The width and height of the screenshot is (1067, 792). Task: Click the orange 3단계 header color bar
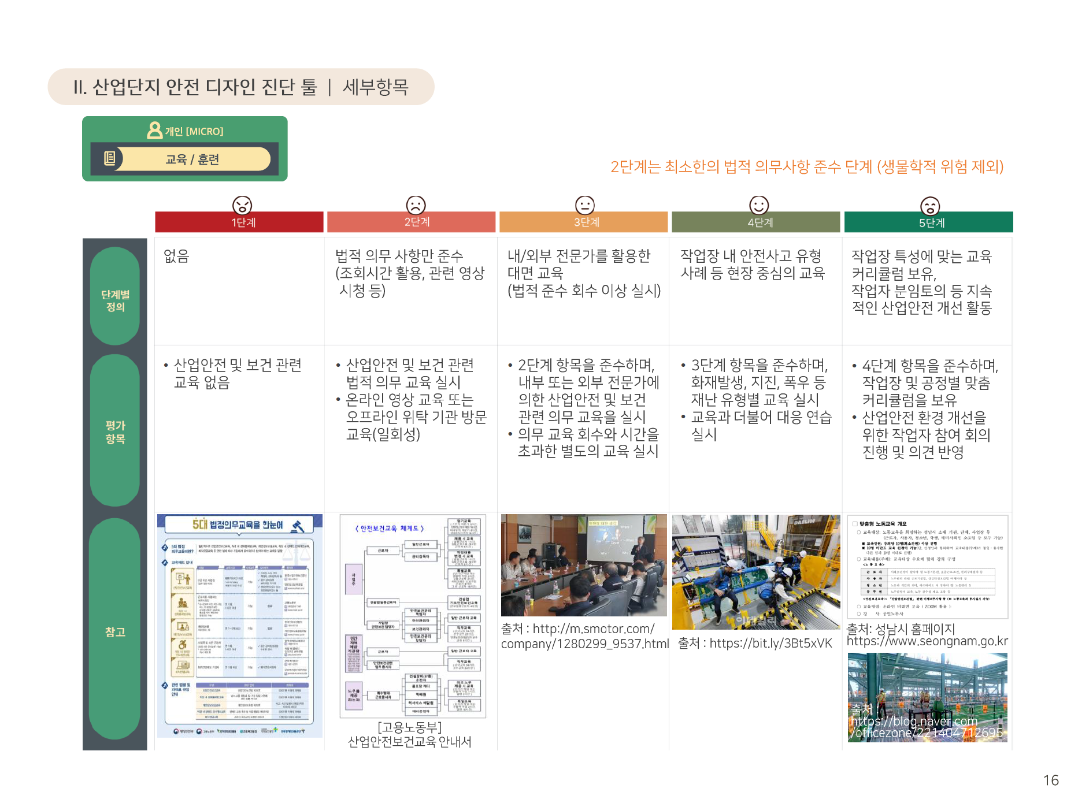tap(583, 222)
